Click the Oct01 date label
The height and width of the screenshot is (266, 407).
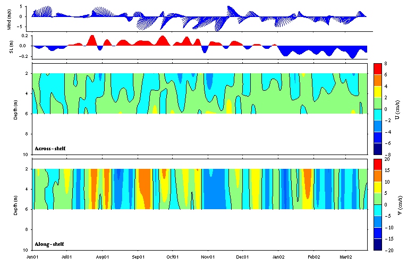point(173,257)
